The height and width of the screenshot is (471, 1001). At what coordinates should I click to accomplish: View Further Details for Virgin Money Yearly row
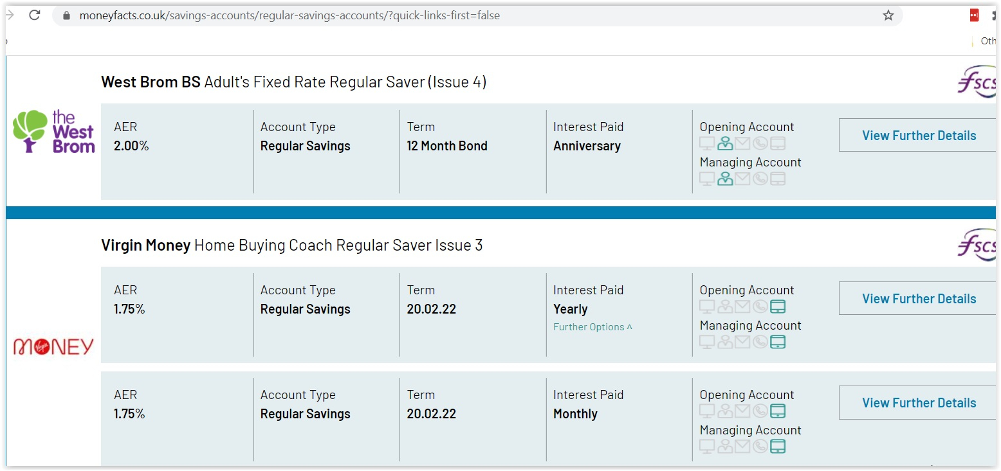tap(918, 299)
